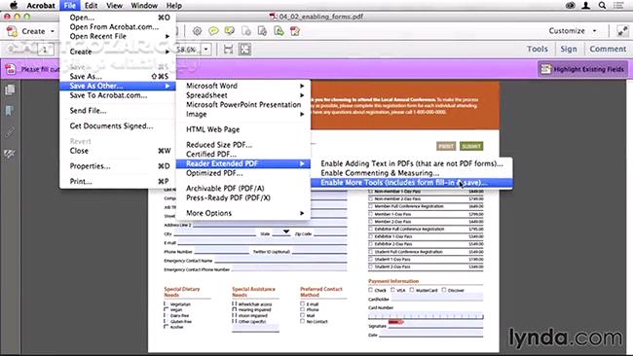Select the highlight text comment tool

coord(230,31)
